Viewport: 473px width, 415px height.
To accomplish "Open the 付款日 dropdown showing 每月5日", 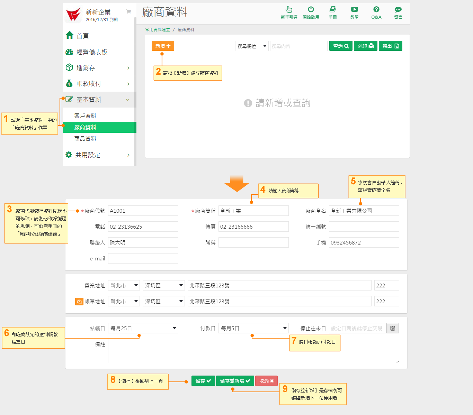I will 253,328.
